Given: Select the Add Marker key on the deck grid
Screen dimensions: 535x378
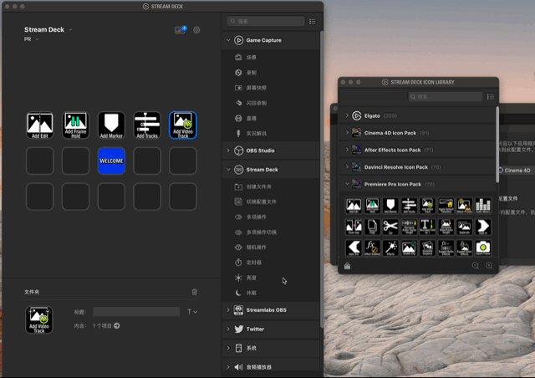Looking at the screenshot, I should point(111,125).
